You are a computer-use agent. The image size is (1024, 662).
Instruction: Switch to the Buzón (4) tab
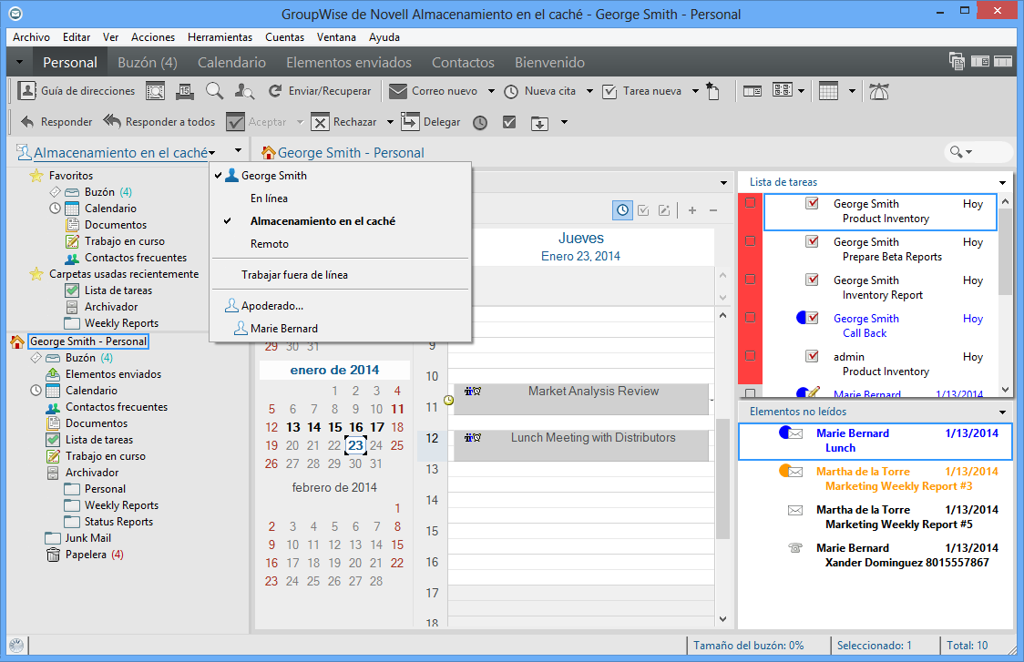point(147,63)
